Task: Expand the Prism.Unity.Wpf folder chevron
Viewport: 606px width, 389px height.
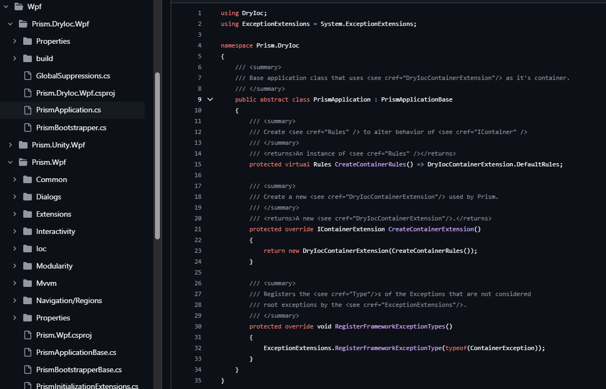Action: click(x=10, y=145)
